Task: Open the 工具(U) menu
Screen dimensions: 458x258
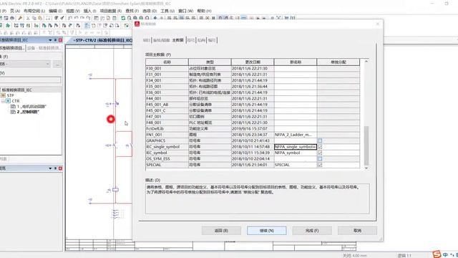Action: [167, 11]
